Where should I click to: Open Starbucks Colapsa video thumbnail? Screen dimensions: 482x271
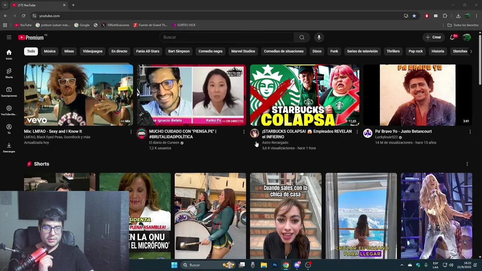(305, 95)
